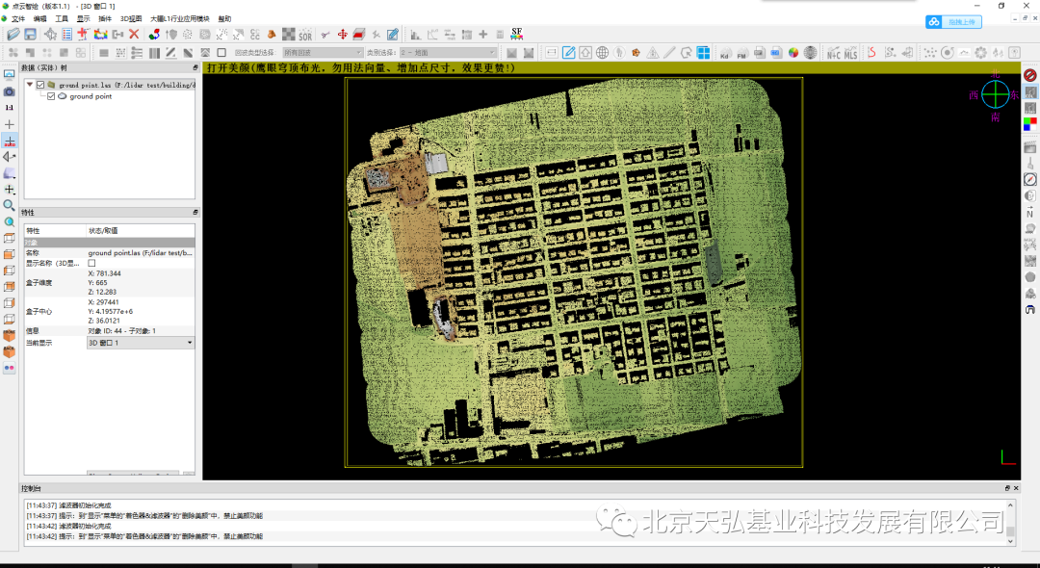Open the 3D视图 menu
This screenshot has width=1040, height=568.
coord(131,18)
